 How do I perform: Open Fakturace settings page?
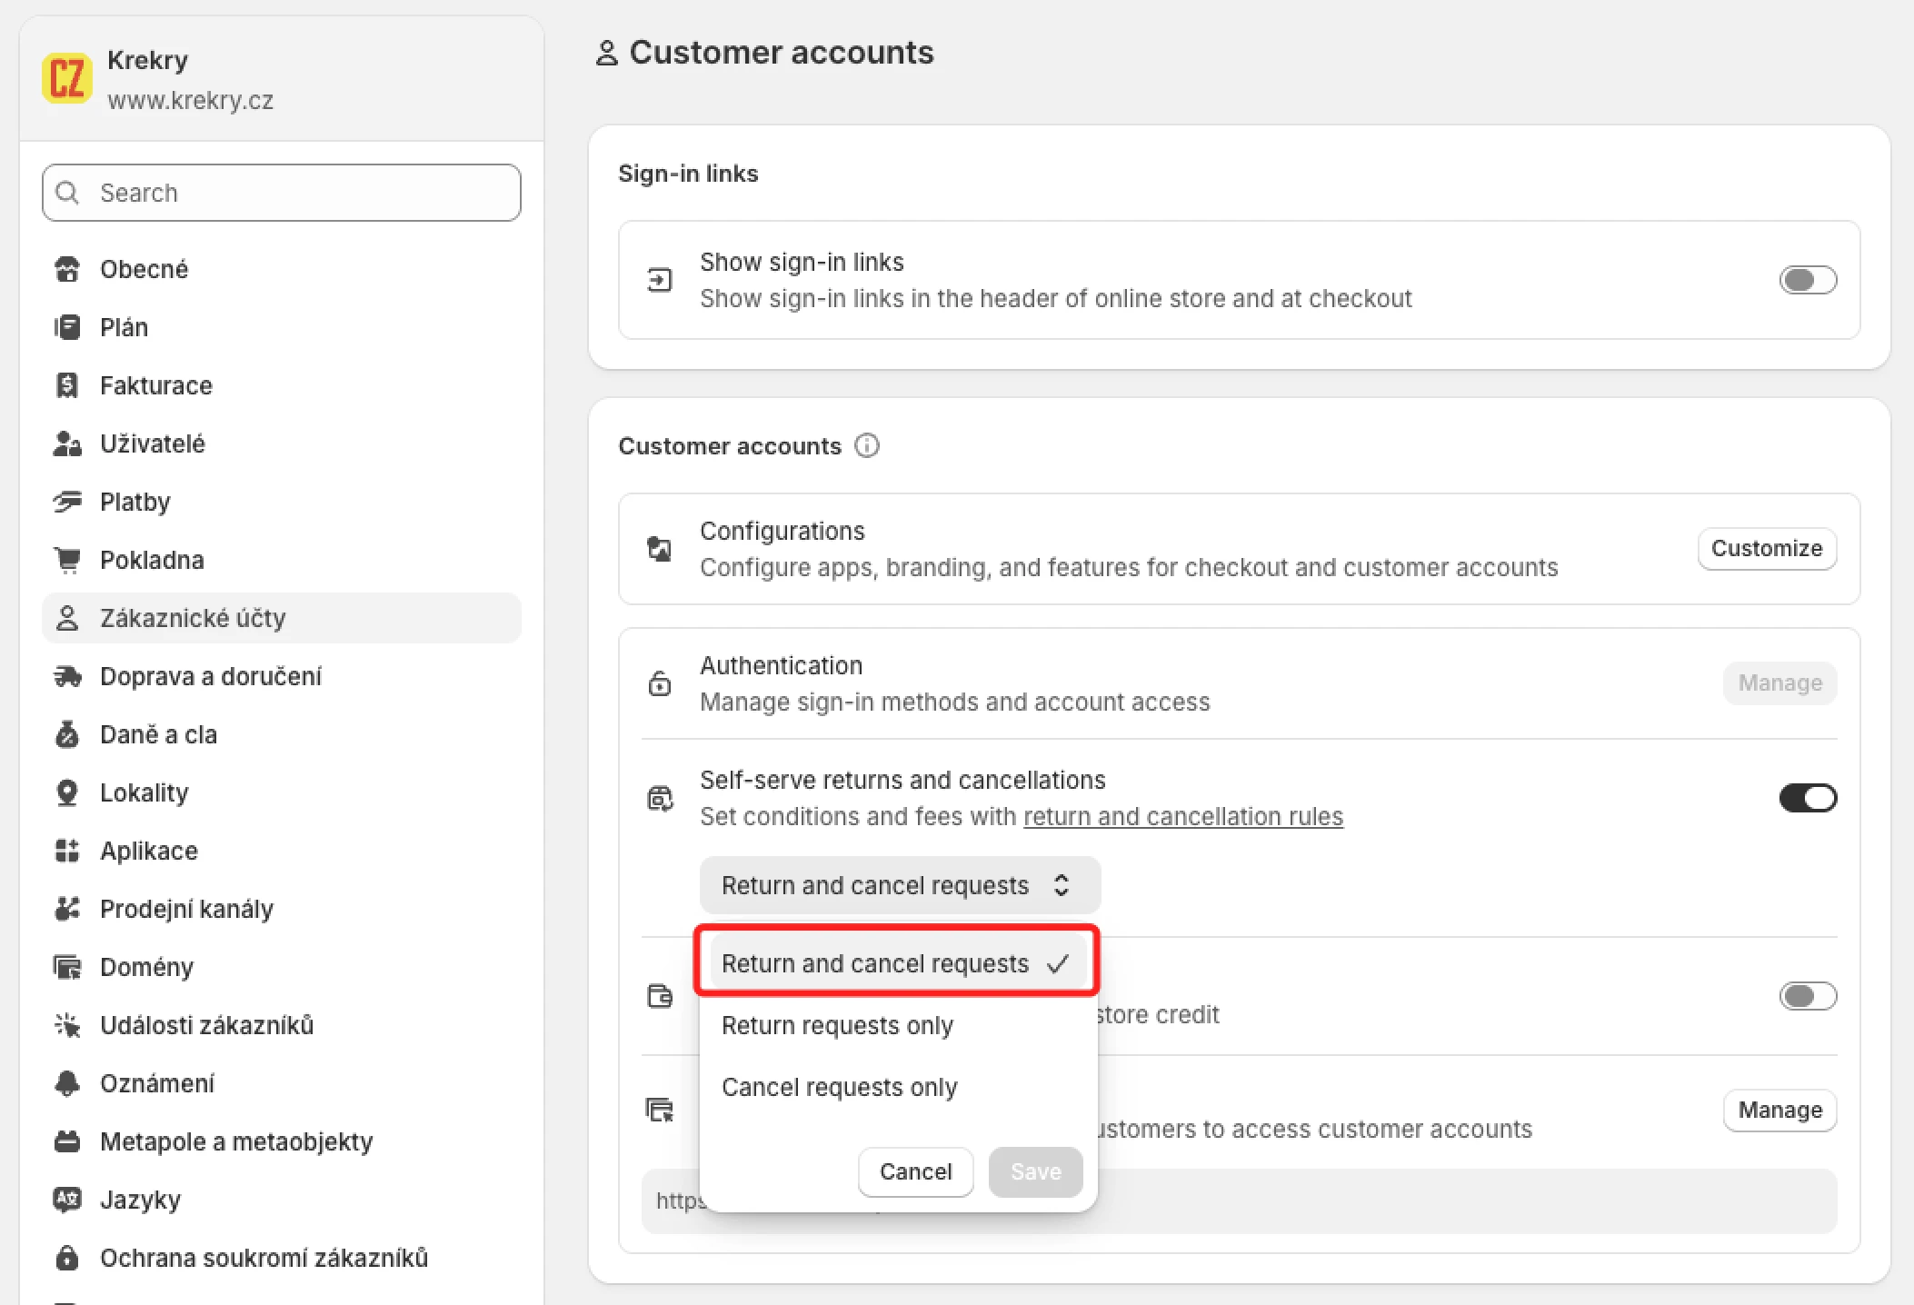(282, 385)
